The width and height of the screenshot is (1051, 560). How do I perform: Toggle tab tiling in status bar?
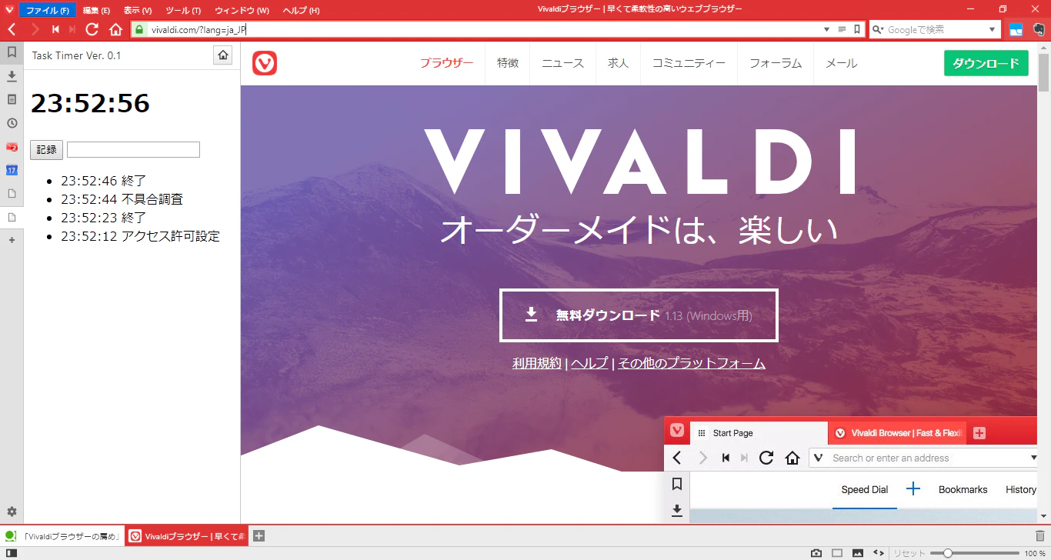pyautogui.click(x=837, y=553)
